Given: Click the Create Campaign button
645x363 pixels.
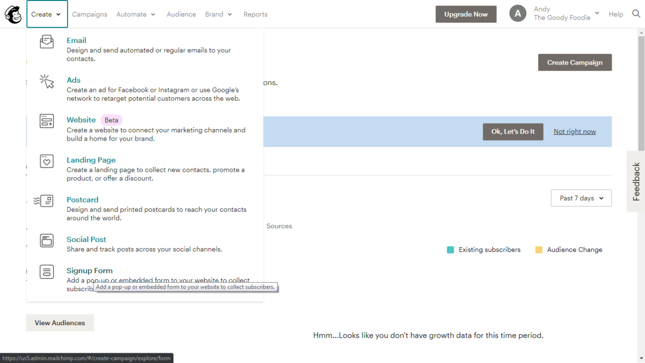Looking at the screenshot, I should 575,63.
